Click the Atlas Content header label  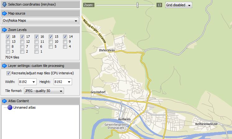(19, 101)
